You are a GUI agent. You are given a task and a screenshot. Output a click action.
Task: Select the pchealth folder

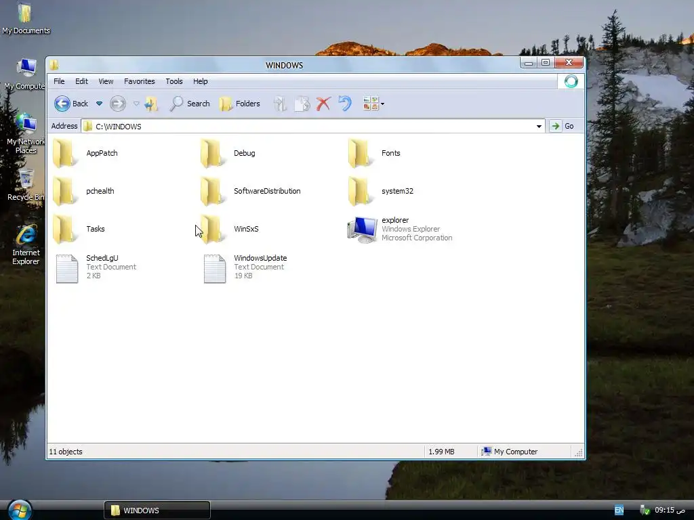point(83,191)
